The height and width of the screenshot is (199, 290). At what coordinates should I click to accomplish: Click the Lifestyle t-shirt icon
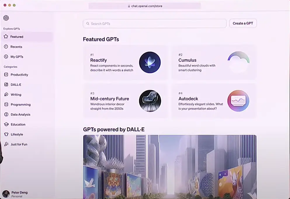(6, 135)
